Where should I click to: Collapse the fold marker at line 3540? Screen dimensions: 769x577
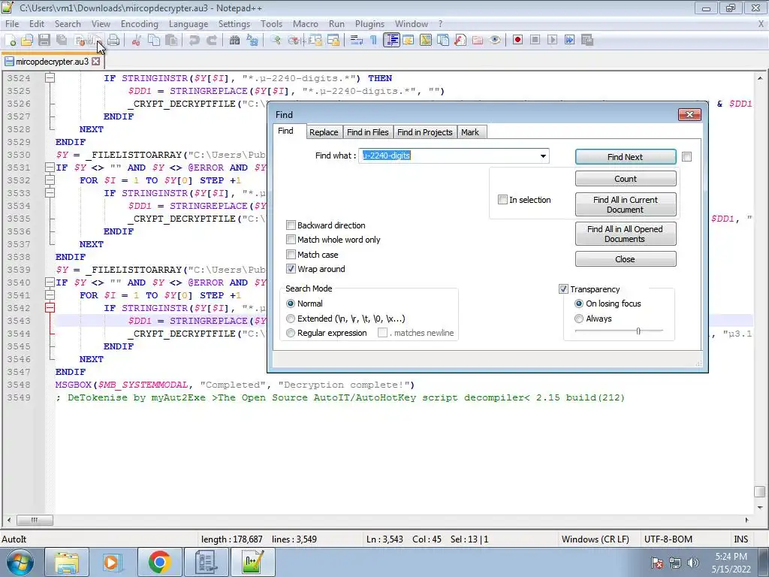50,282
